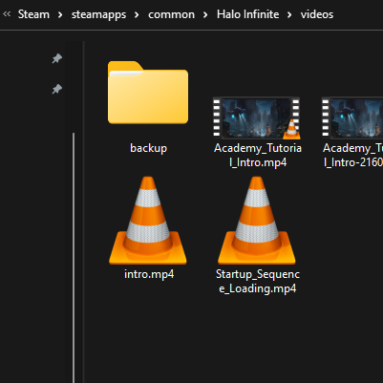
Task: Expand hidden breadcrumb path with double chevron
Action: pos(7,14)
